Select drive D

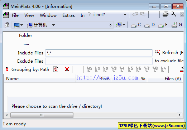[x=149, y=25]
